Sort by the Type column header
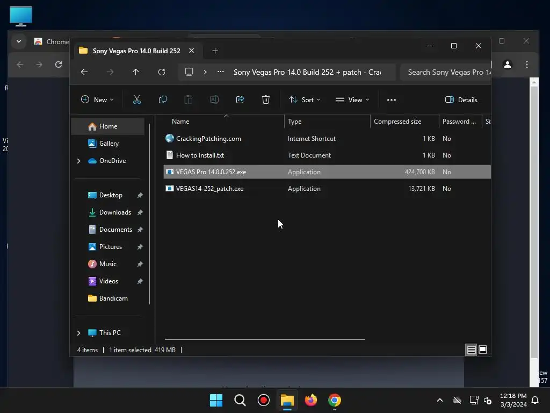Screen dimensions: 550x413 point(327,122)
